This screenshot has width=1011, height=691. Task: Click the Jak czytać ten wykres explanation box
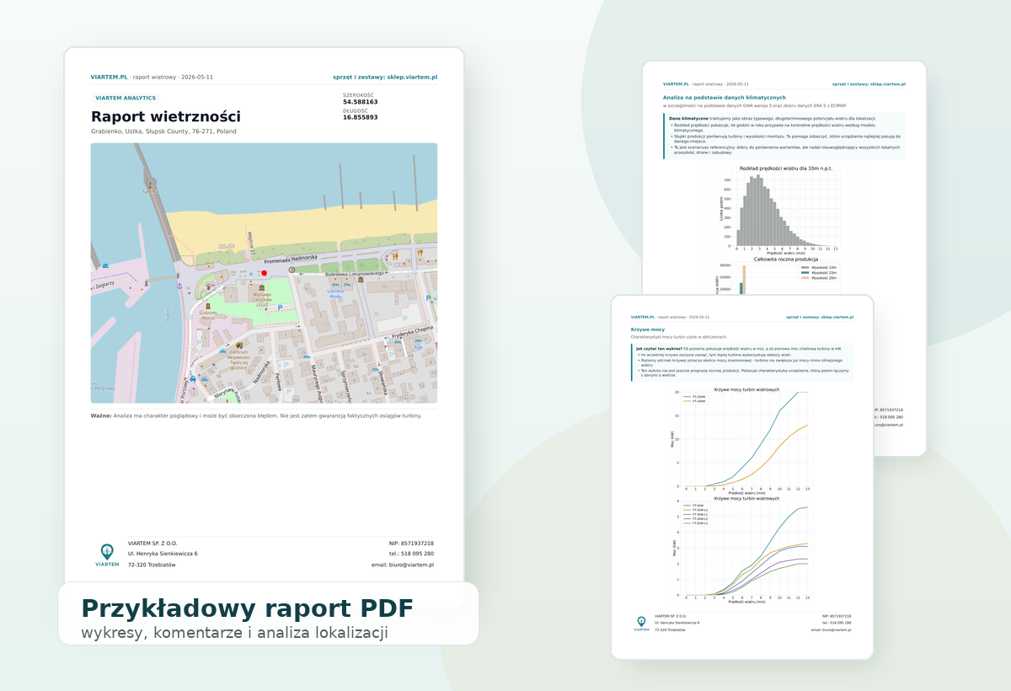[742, 362]
